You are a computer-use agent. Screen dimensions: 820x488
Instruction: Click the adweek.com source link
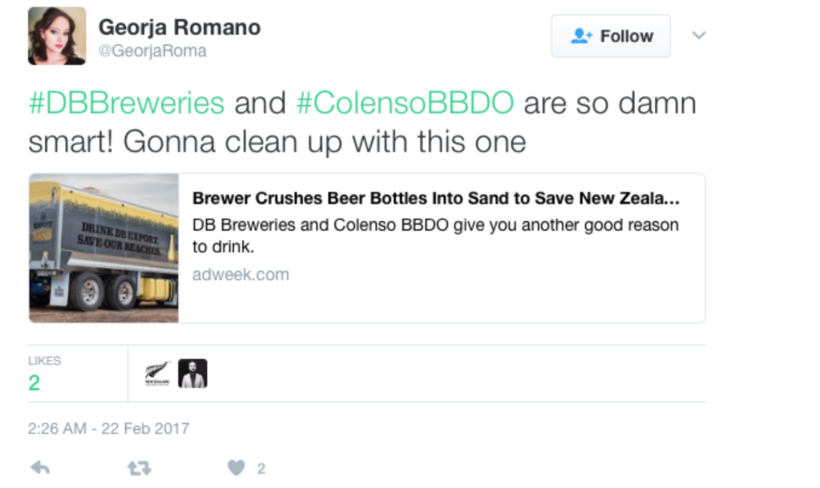click(x=241, y=274)
